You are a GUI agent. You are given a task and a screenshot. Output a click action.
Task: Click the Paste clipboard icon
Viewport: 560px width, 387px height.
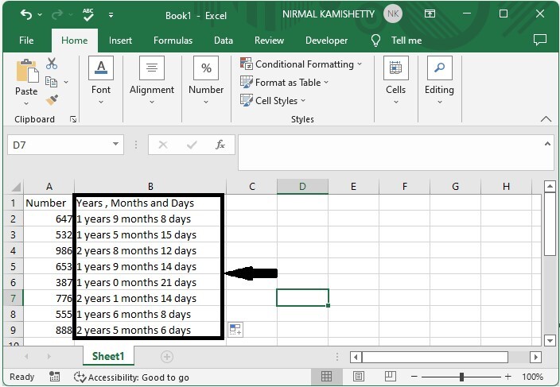pos(27,71)
